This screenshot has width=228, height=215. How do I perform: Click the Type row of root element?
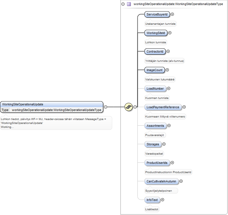[52, 110]
